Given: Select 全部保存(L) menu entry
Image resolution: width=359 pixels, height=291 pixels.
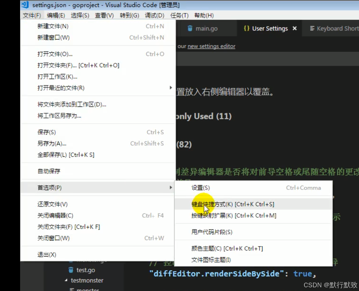Looking at the screenshot, I should pyautogui.click(x=98, y=155).
